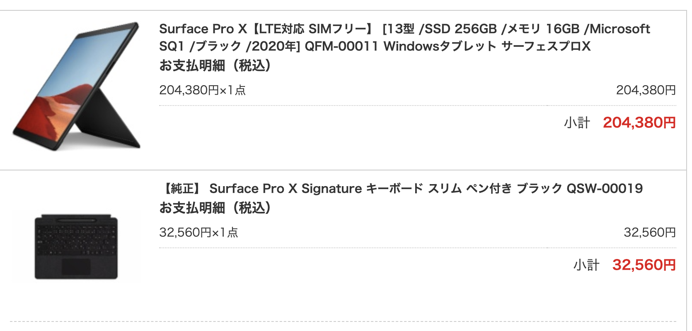Screen dimensions: 692x331
Task: Click the 32,560円×1点 quantity text
Action: click(198, 233)
